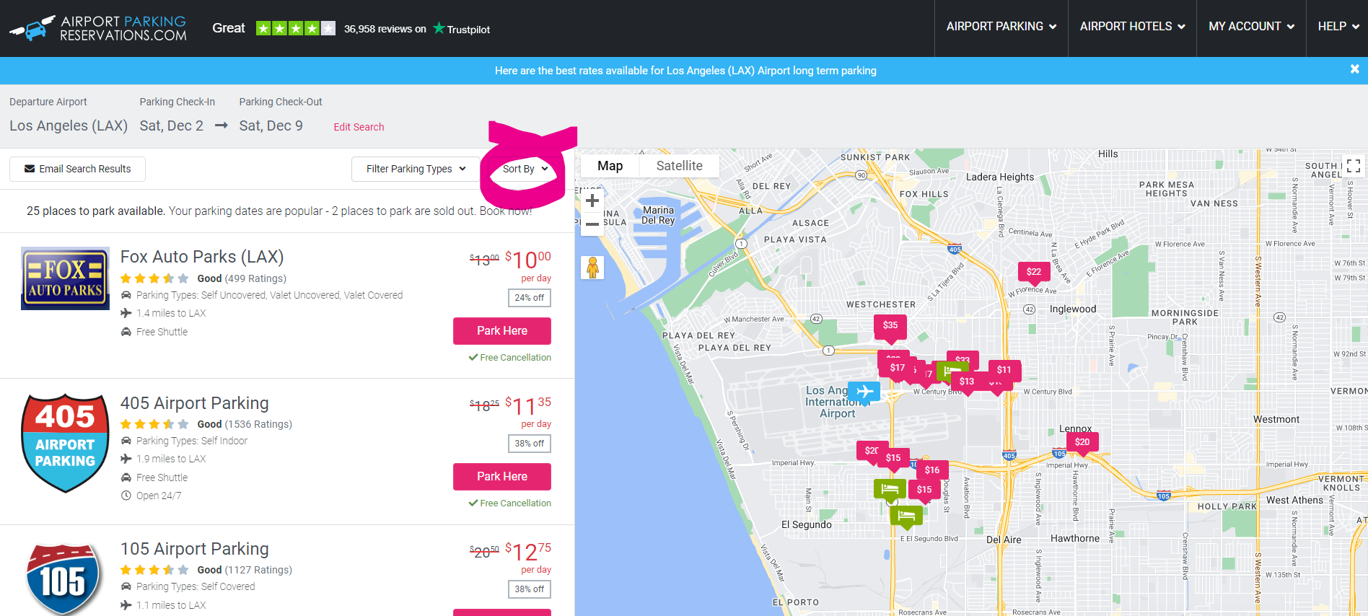1368x616 pixels.
Task: Click the Street View pegman icon
Action: tap(592, 268)
